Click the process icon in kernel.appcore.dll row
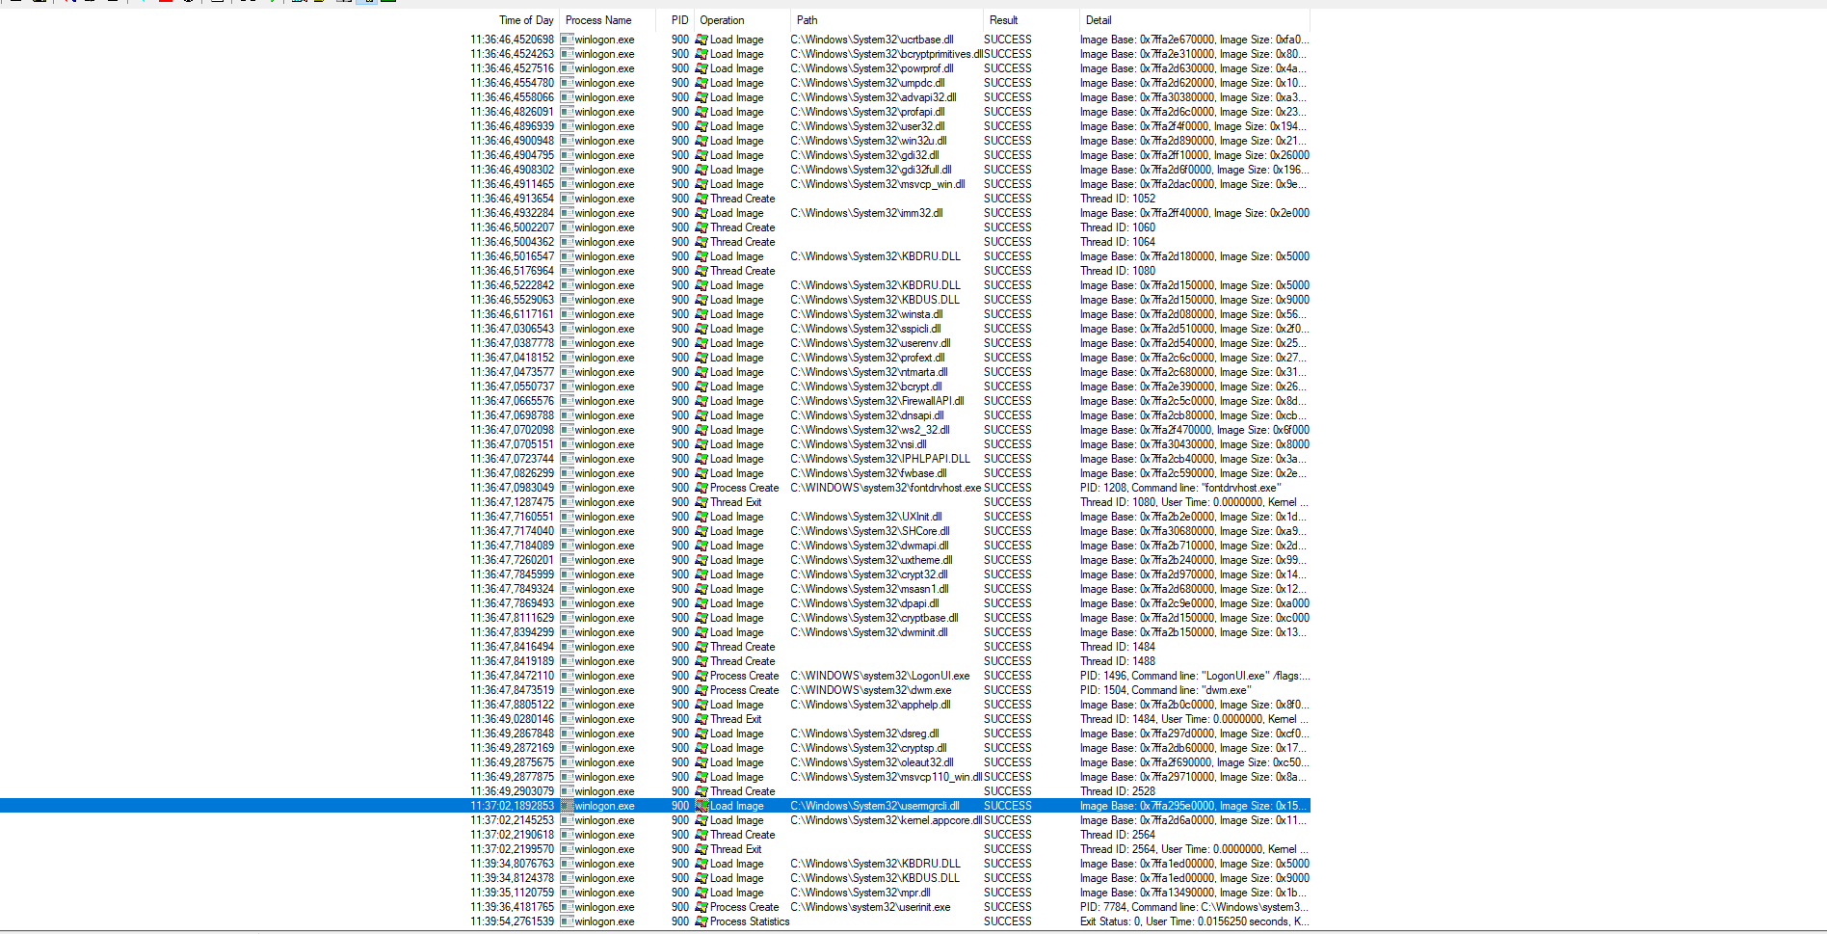 (x=567, y=820)
